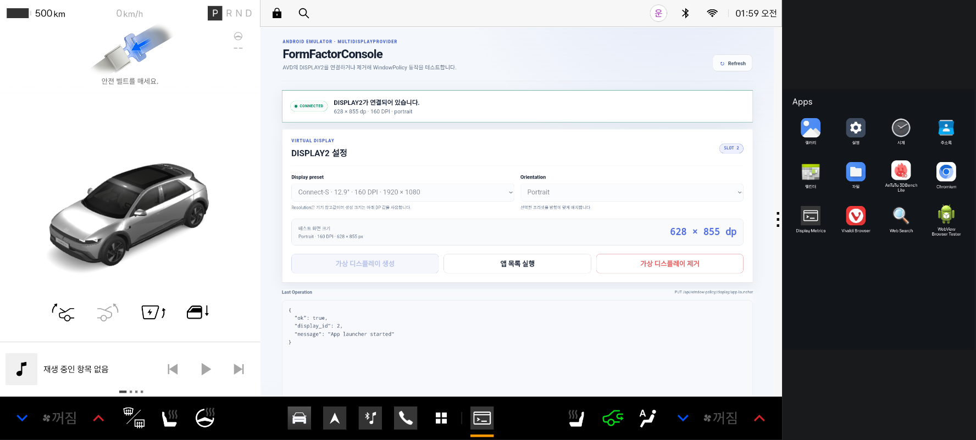This screenshot has height=440, width=976.
Task: Launch AnTuTu 3DBench Lite
Action: [x=901, y=171]
